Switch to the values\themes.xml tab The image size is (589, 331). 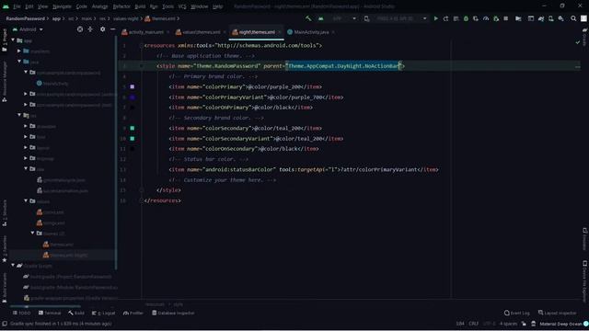201,32
